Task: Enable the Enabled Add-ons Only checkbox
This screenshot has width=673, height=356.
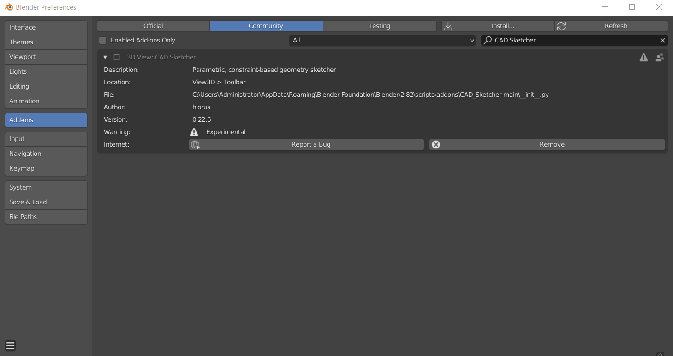Action: [102, 40]
